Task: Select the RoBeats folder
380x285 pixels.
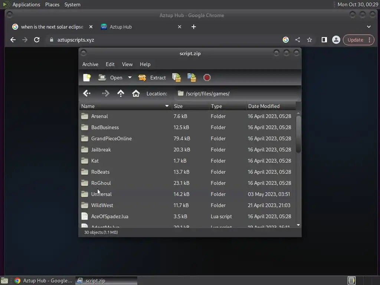Action: click(187, 172)
